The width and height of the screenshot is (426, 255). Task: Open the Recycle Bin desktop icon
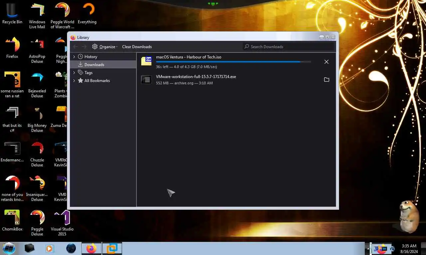[12, 14]
